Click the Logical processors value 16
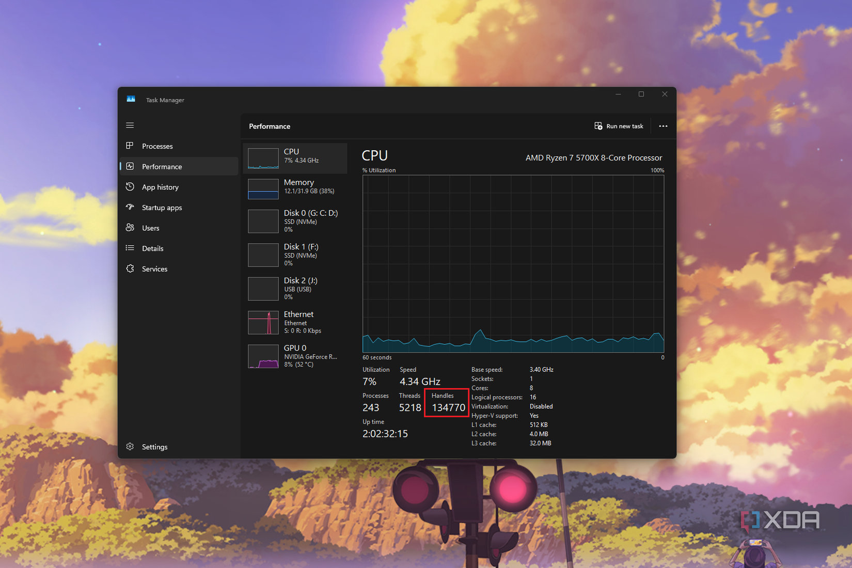852x568 pixels. 533,397
